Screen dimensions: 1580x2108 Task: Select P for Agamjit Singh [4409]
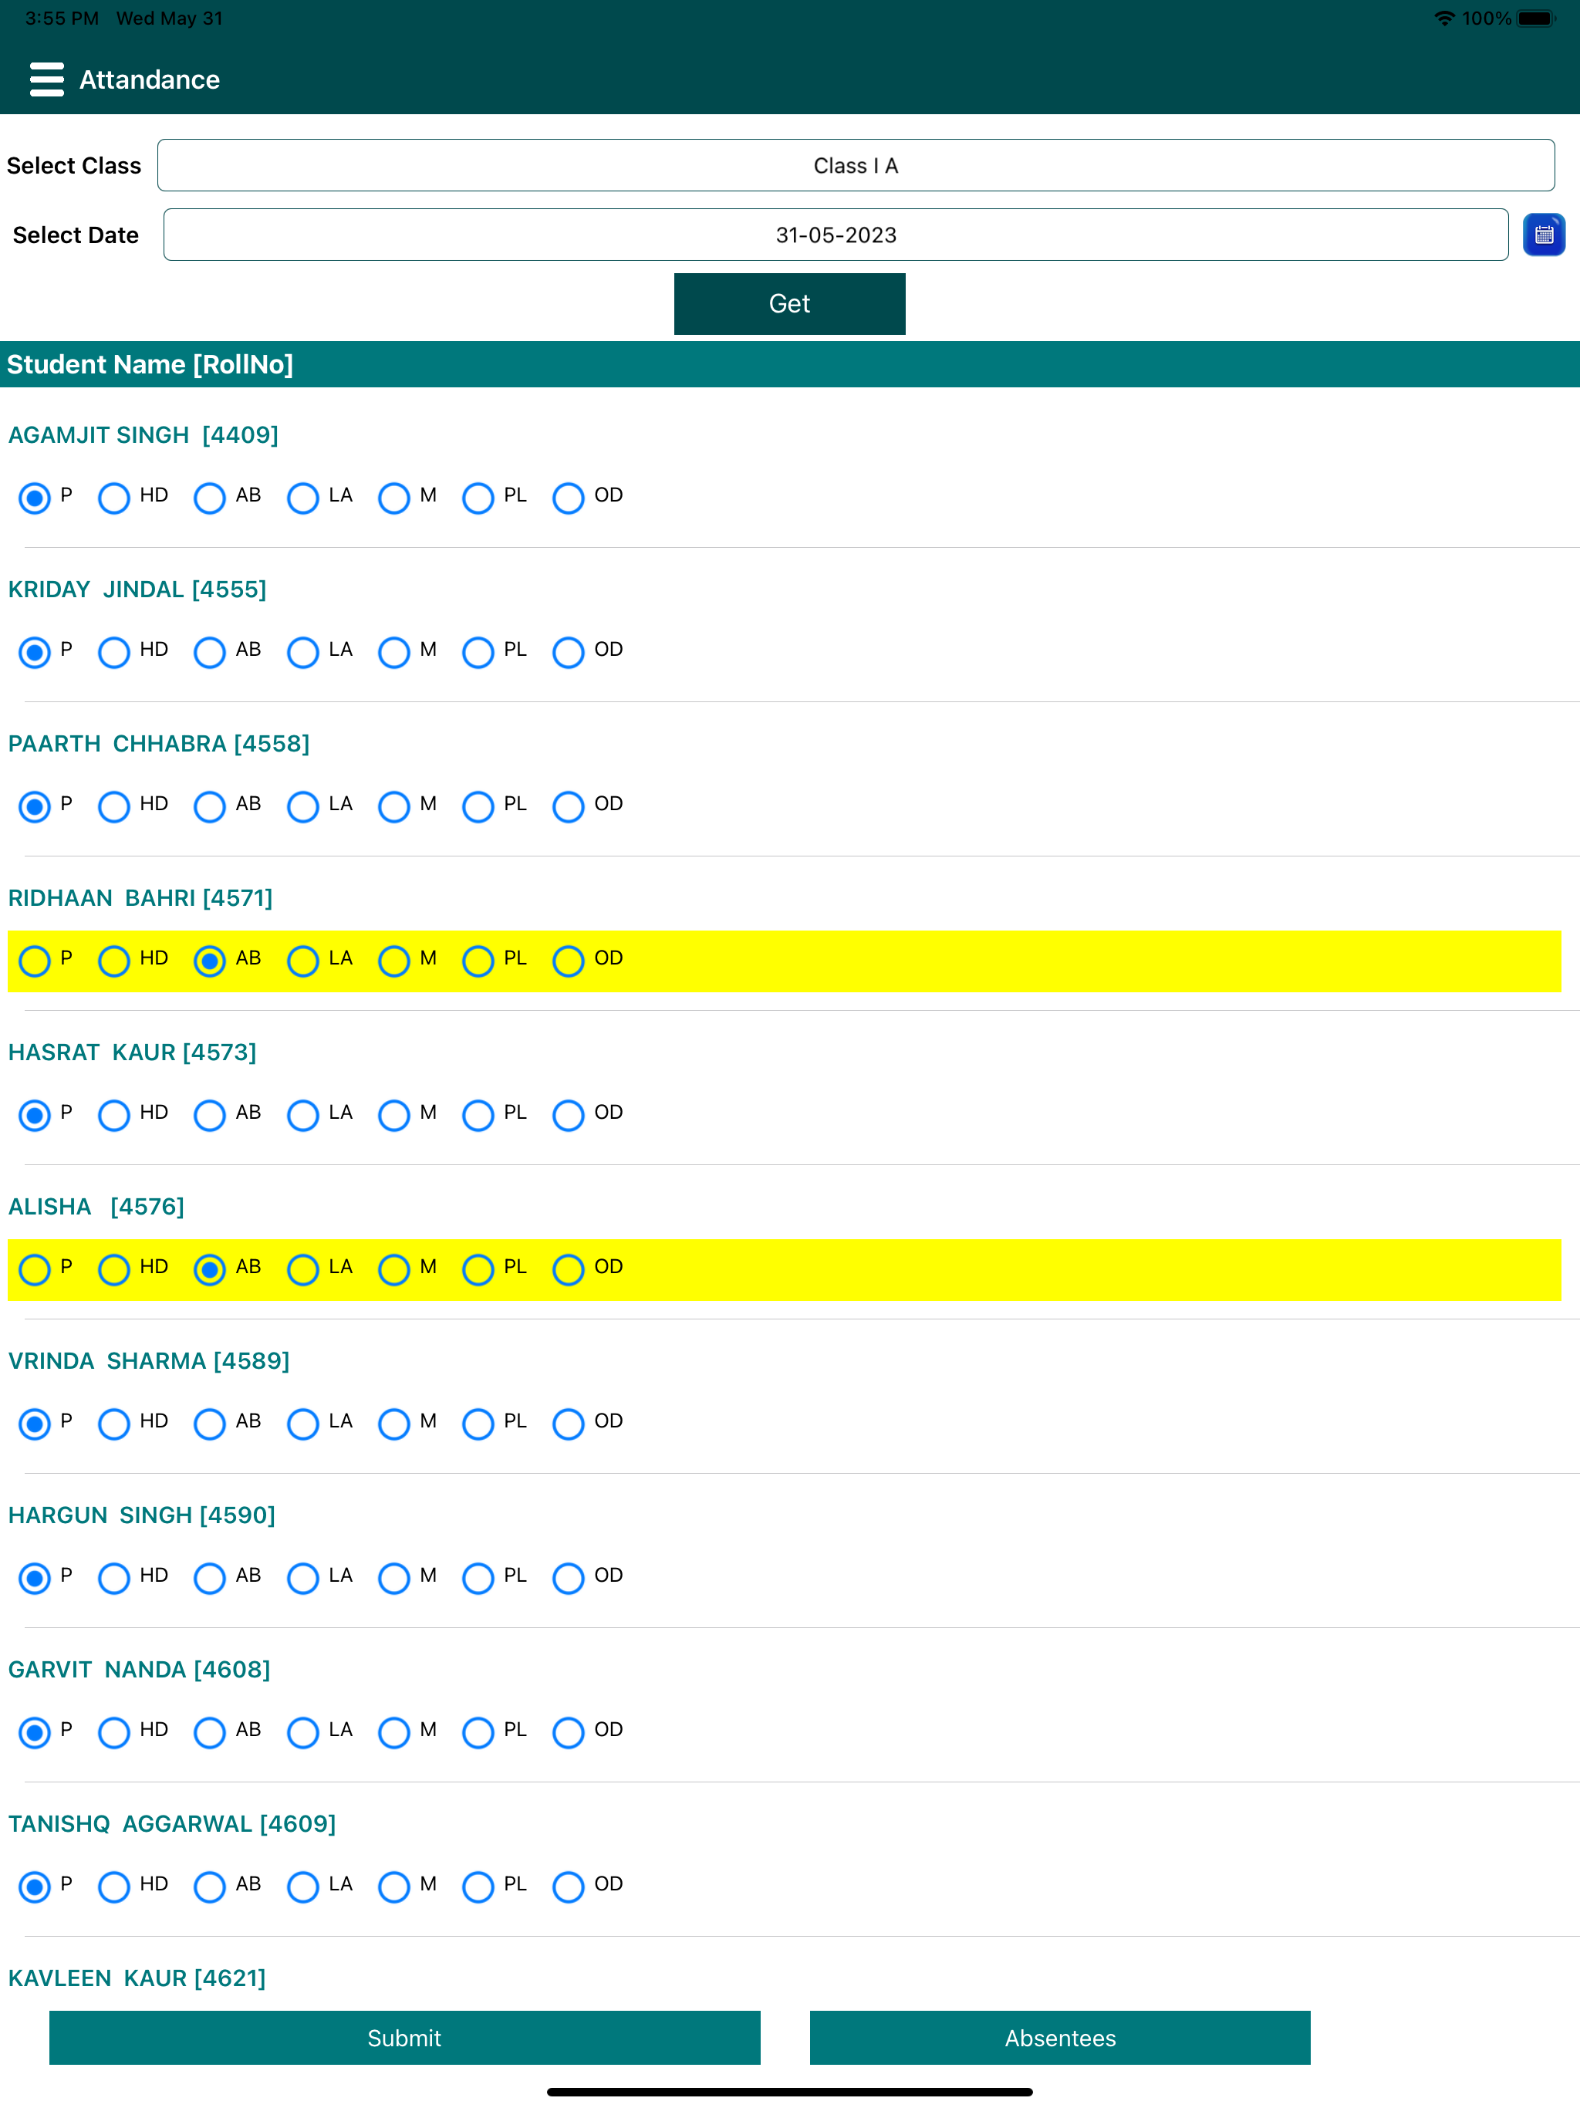pos(35,498)
